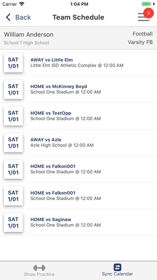Screen dimensions: 157x280
Task: Open AWAY vs Azle game
Action: [78, 143]
